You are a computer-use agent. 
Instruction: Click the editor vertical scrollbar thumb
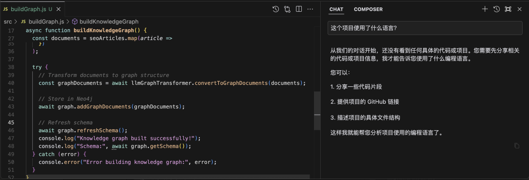tap(317, 111)
